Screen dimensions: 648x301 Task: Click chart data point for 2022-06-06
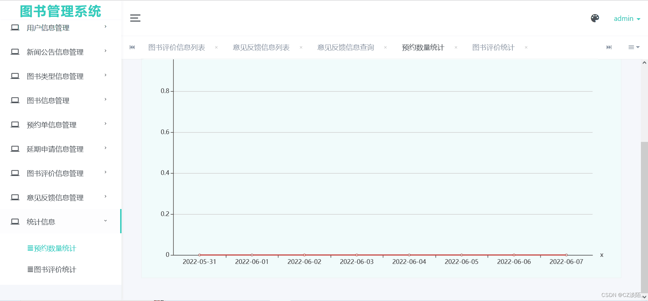(514, 255)
